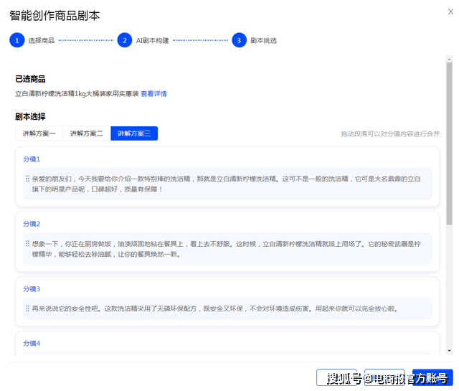
Task: Click 剧本挑选 step label
Action: (263, 40)
